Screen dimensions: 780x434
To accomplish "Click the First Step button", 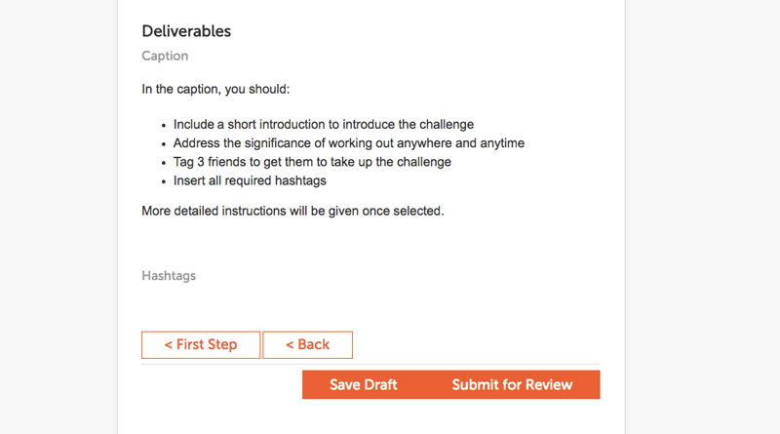I will (201, 344).
